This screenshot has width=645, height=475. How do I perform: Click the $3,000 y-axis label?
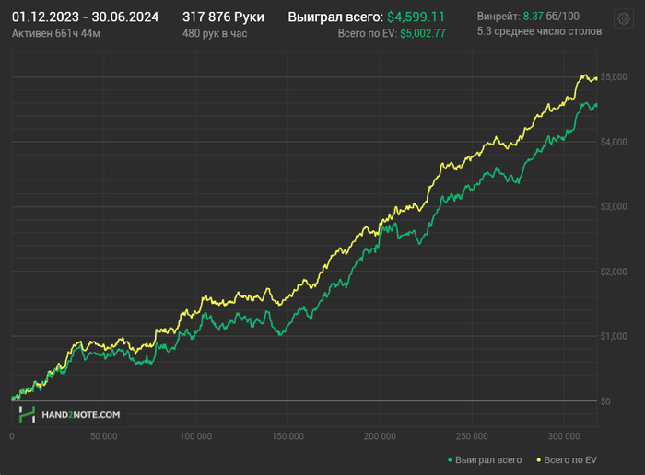coord(614,206)
